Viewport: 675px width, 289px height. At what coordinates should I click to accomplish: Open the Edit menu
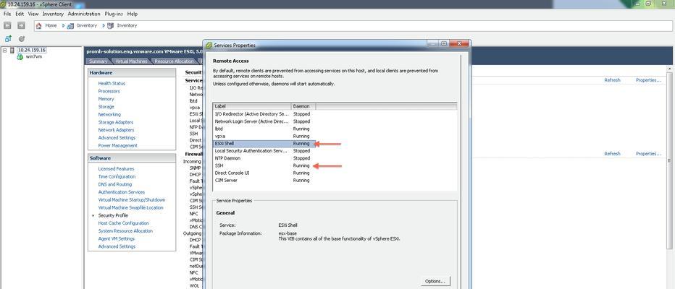point(20,14)
